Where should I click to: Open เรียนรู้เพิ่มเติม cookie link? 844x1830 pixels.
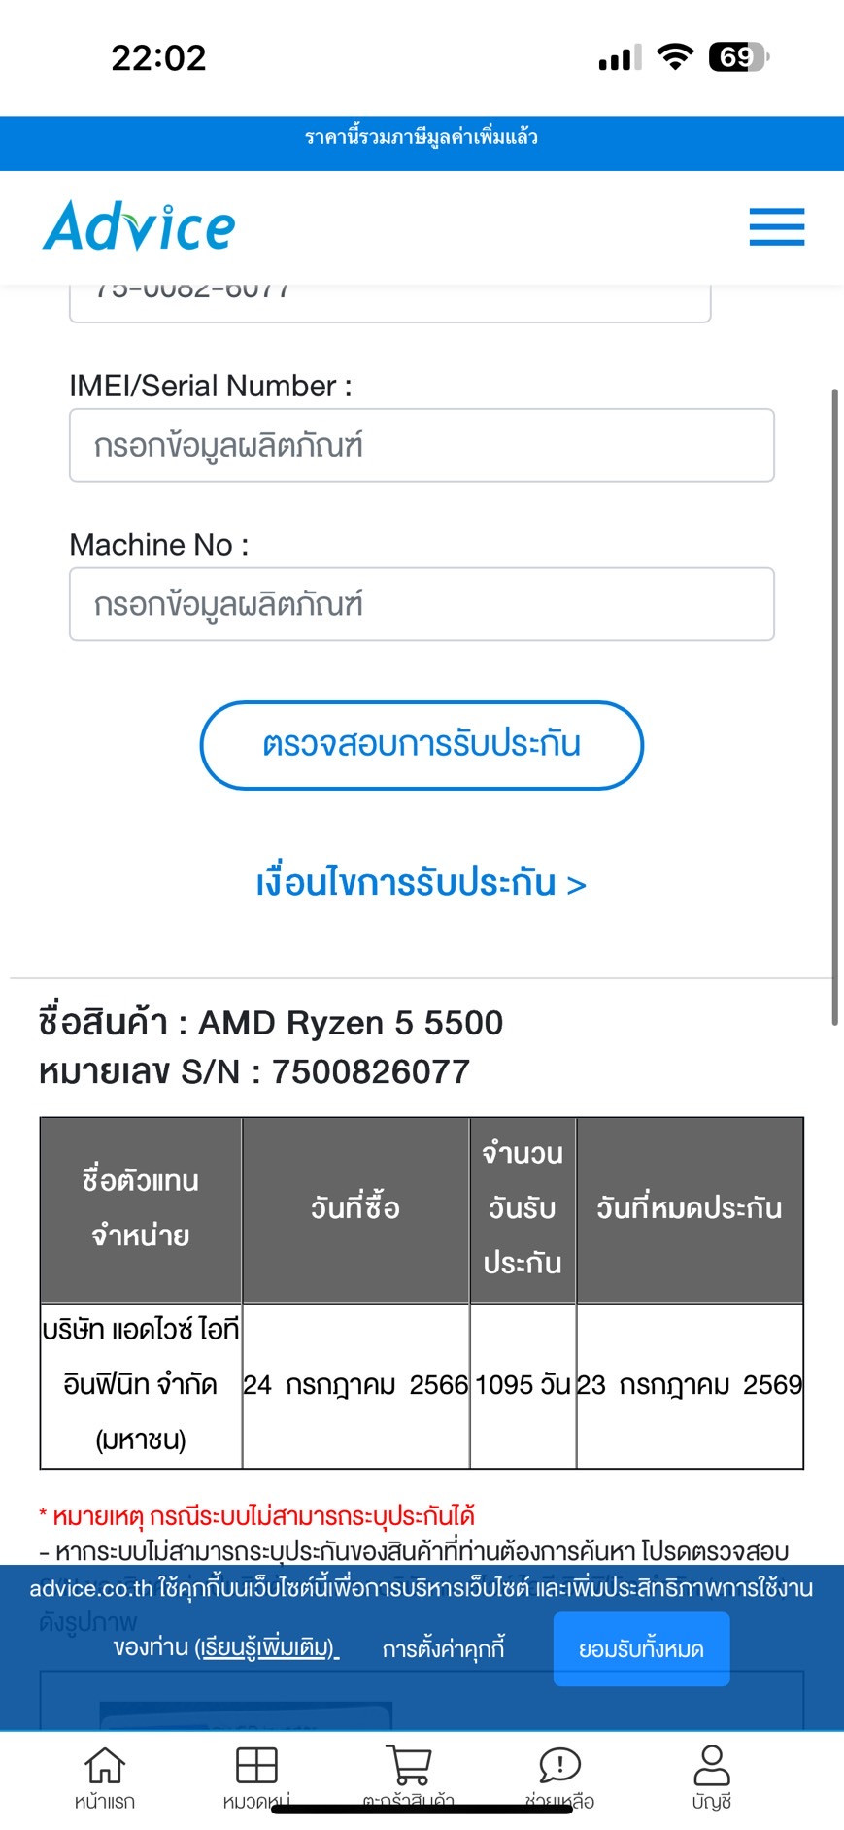(x=266, y=1648)
